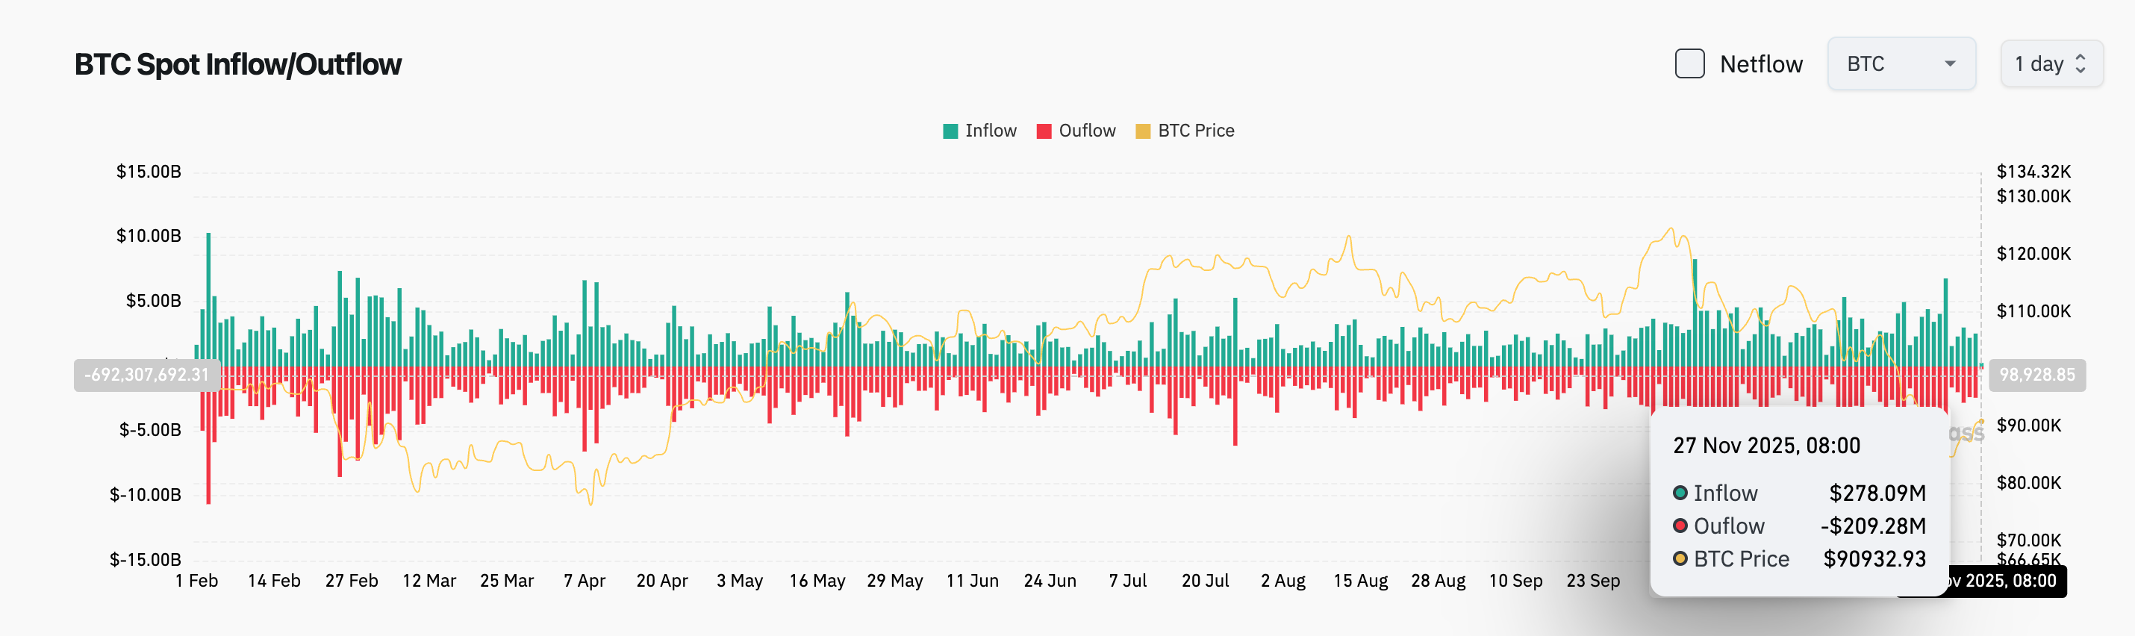The height and width of the screenshot is (636, 2135).
Task: Toggle the green Inflow legend swatch
Action: [950, 131]
